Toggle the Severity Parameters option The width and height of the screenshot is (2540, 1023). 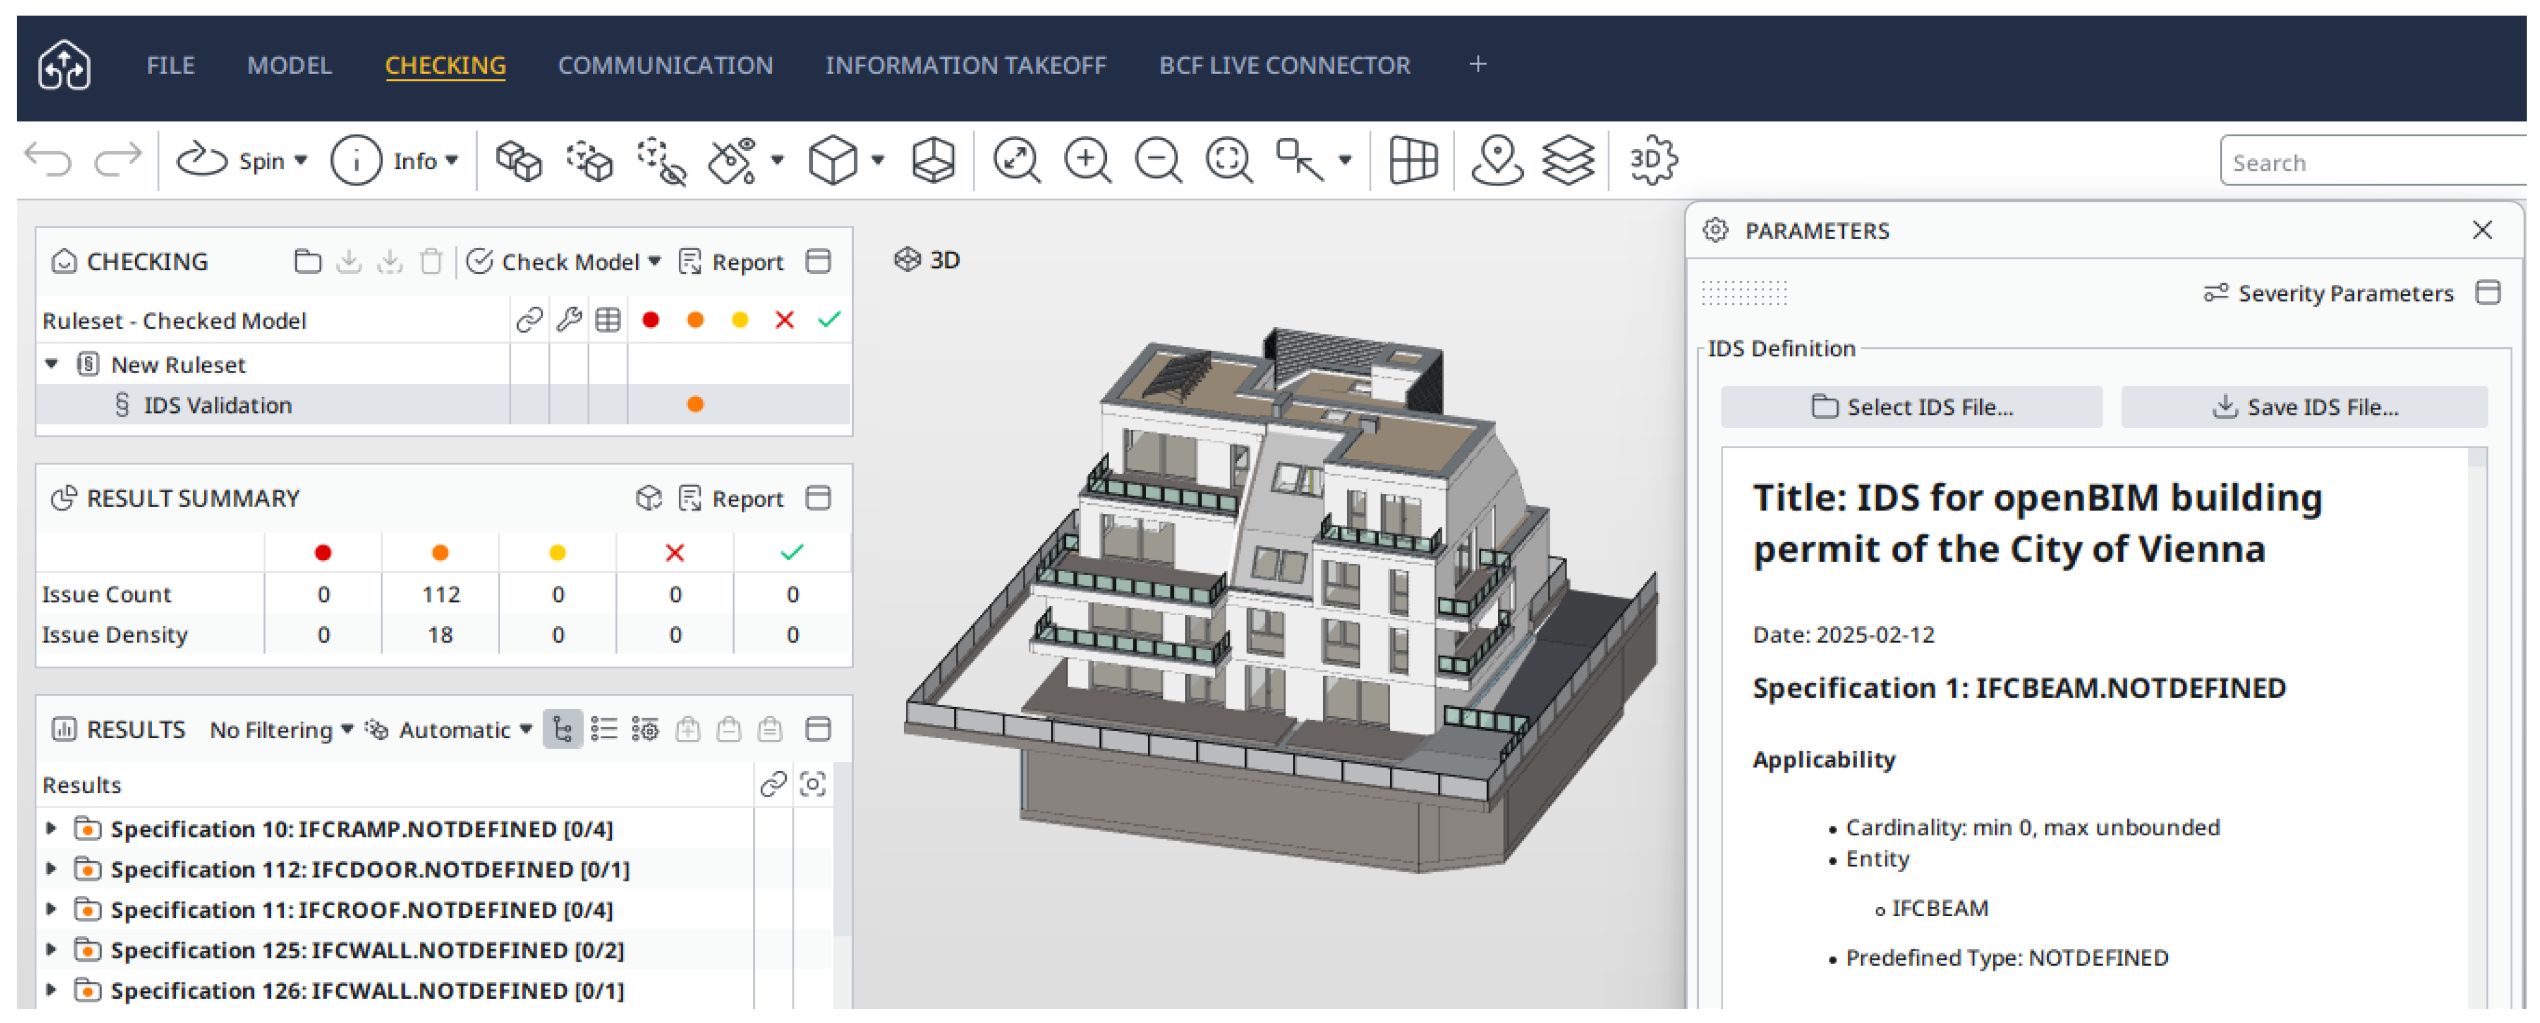point(2328,293)
